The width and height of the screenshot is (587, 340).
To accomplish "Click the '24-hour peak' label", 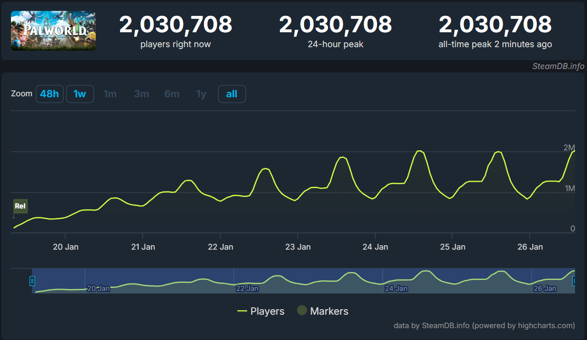I will 335,44.
